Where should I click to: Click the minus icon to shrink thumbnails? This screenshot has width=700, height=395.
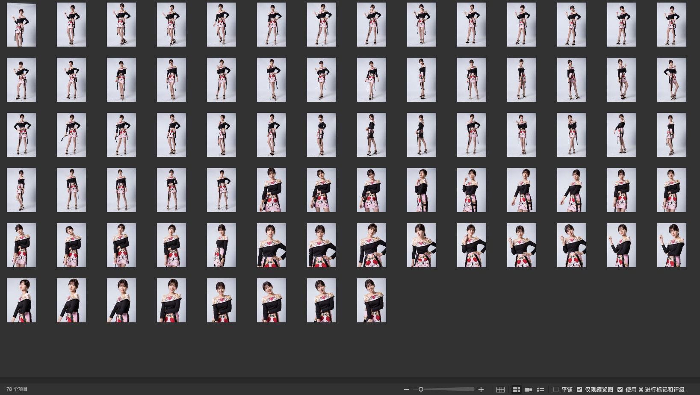406,389
